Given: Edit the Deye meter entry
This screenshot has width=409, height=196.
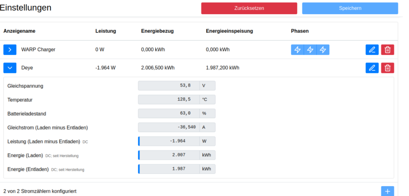Looking at the screenshot, I should point(372,68).
